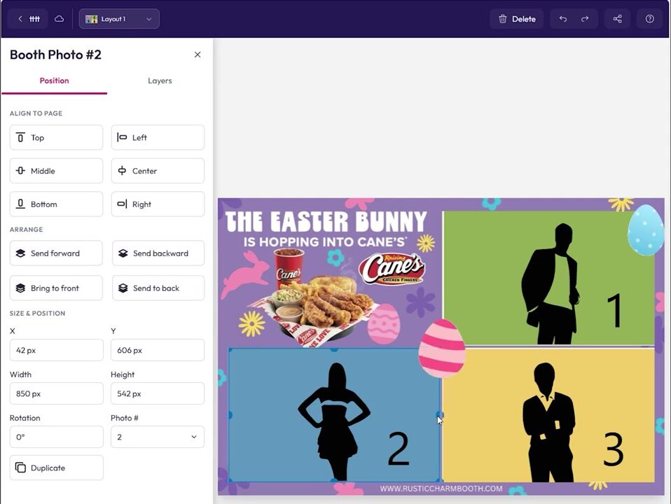Select the green photo placeholder 1
This screenshot has height=504, width=671.
[x=548, y=278]
